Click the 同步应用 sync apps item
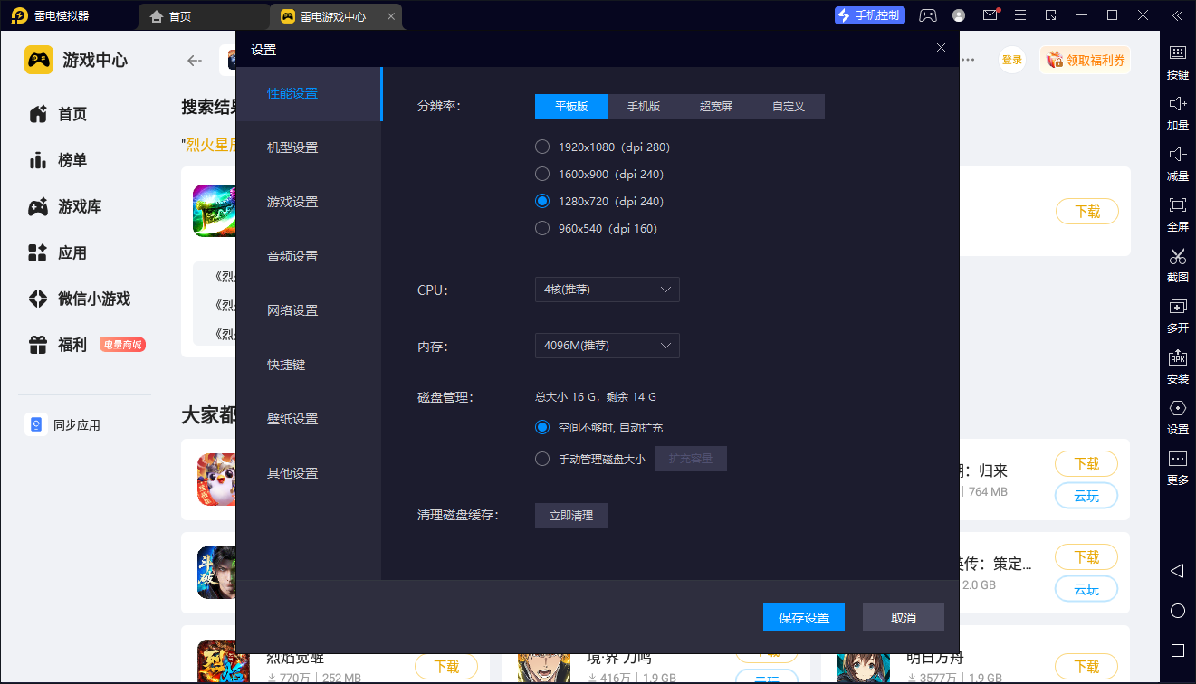Screen dimensions: 1196x684 tap(63, 424)
